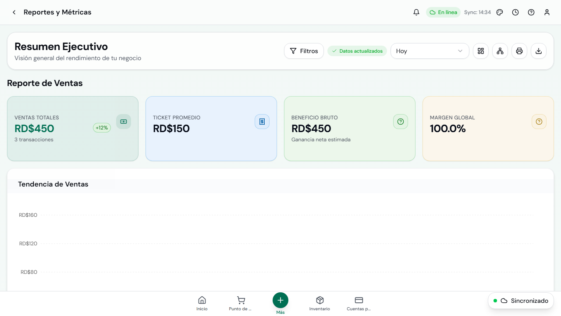This screenshot has width=561, height=316.
Task: Open Inventario tab
Action: tap(320, 303)
